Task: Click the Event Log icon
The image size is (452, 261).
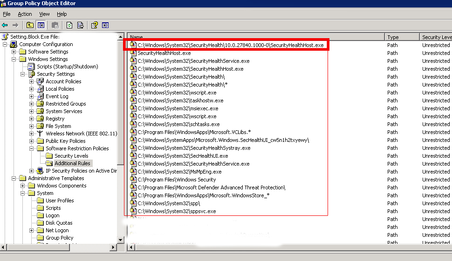Action: point(40,96)
